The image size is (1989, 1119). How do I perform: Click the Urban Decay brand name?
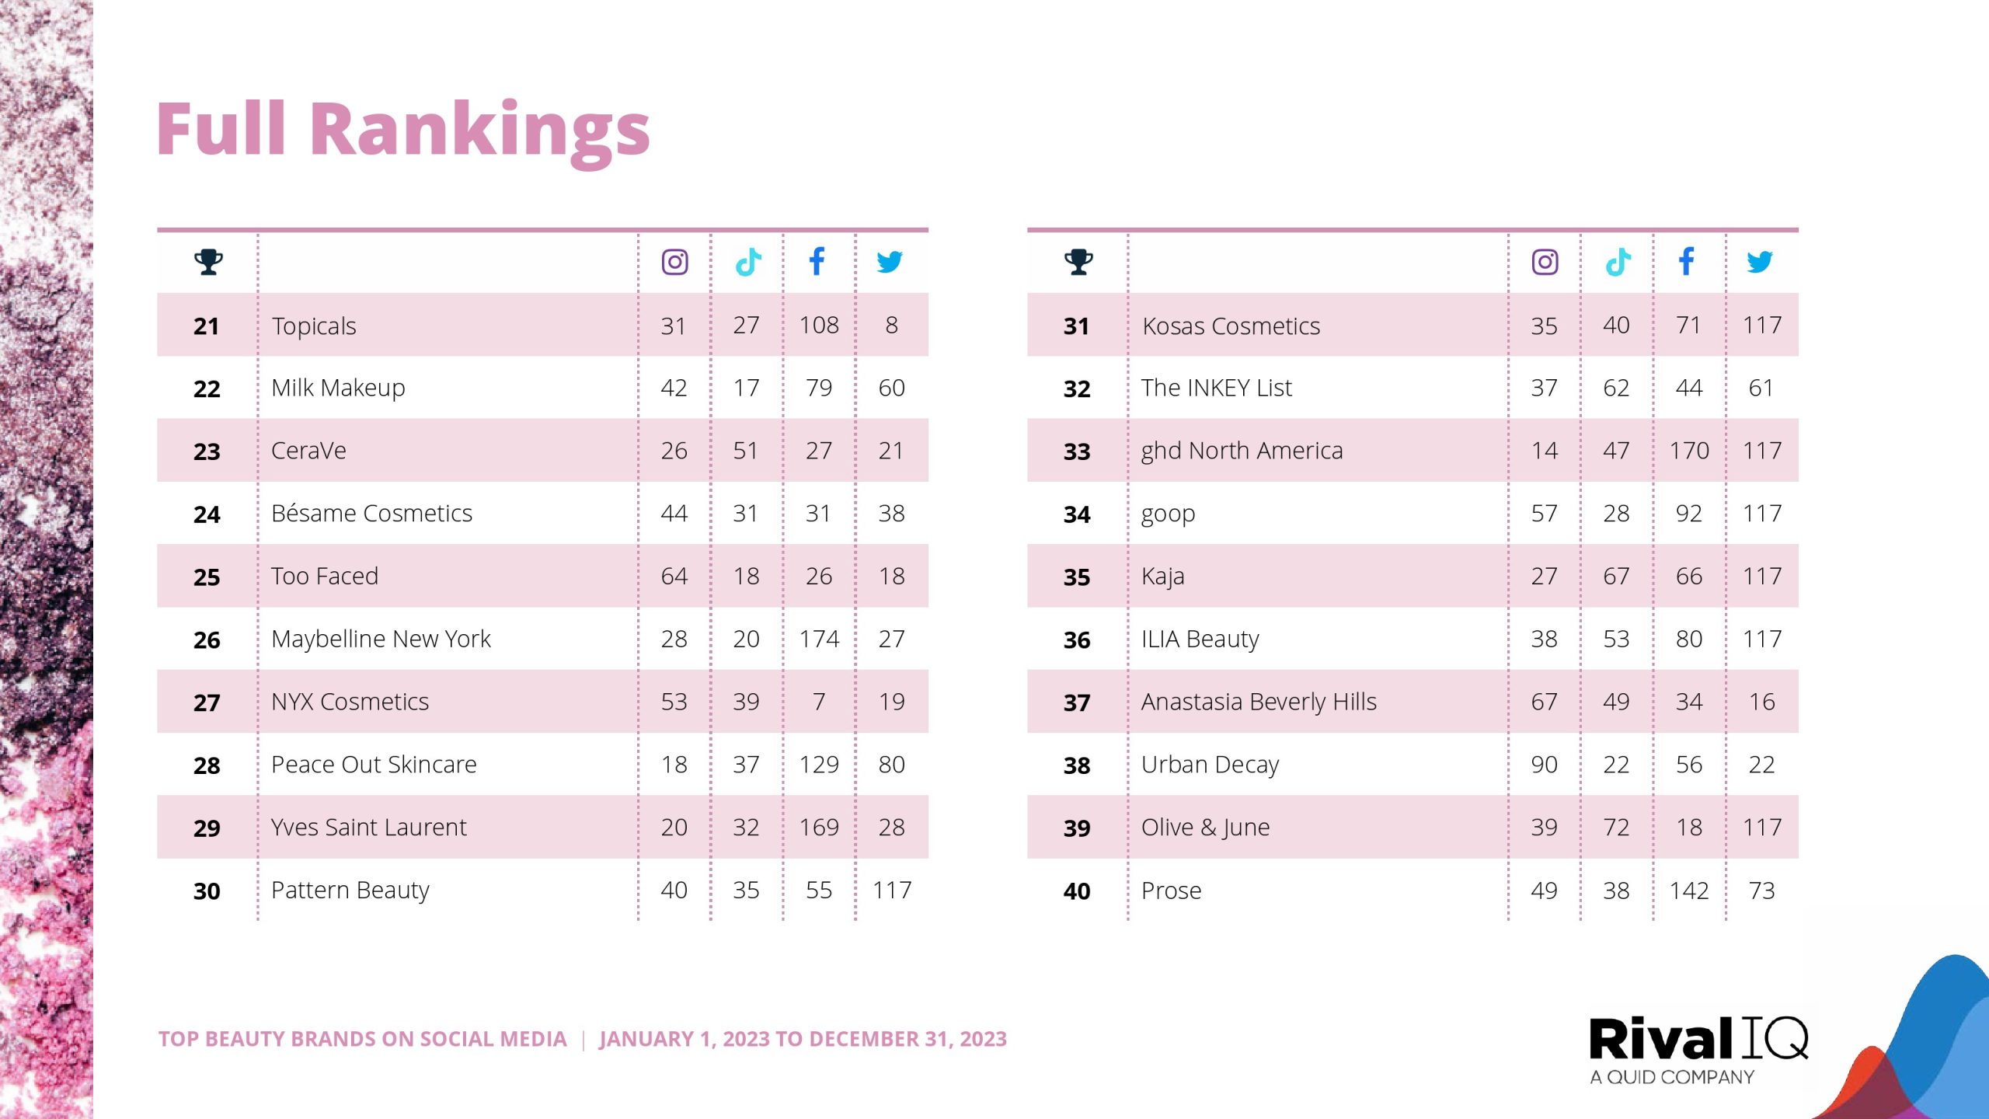point(1210,765)
